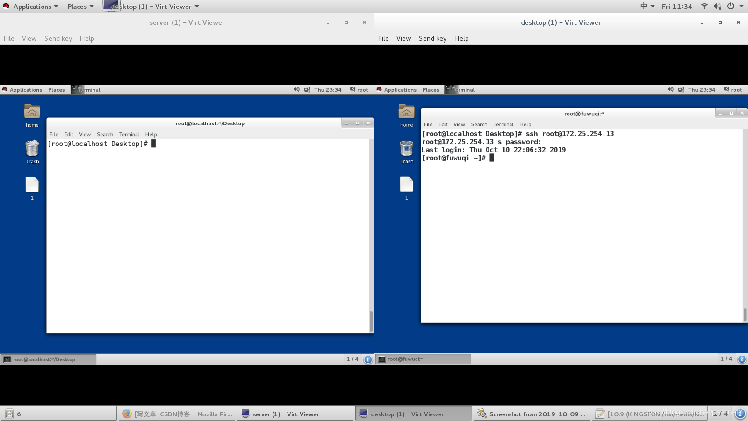Open Trash icon on server desktop
The width and height of the screenshot is (748, 421).
[32, 148]
